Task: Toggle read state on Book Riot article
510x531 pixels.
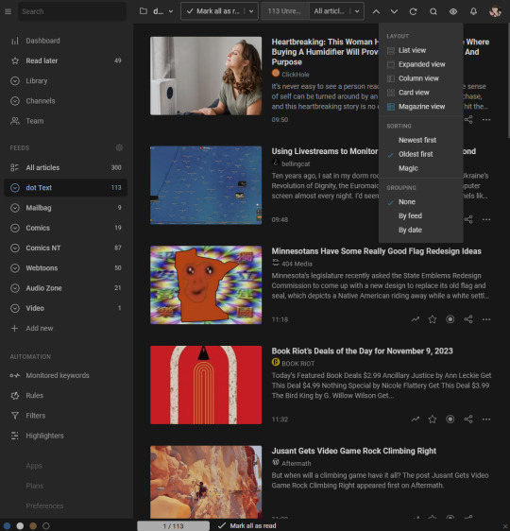Action: [450, 420]
